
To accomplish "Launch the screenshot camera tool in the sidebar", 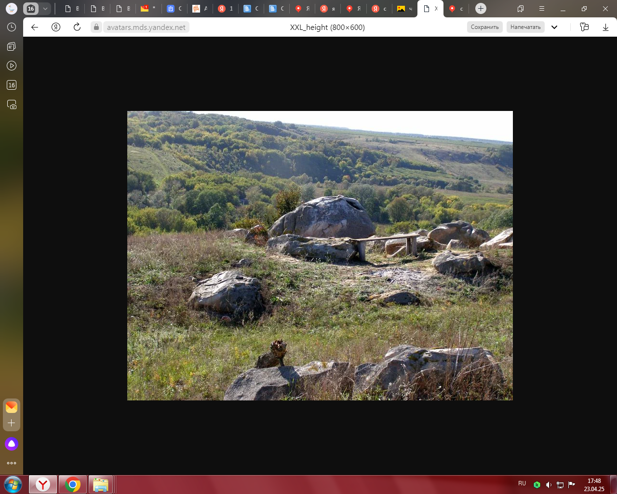I will (12, 104).
